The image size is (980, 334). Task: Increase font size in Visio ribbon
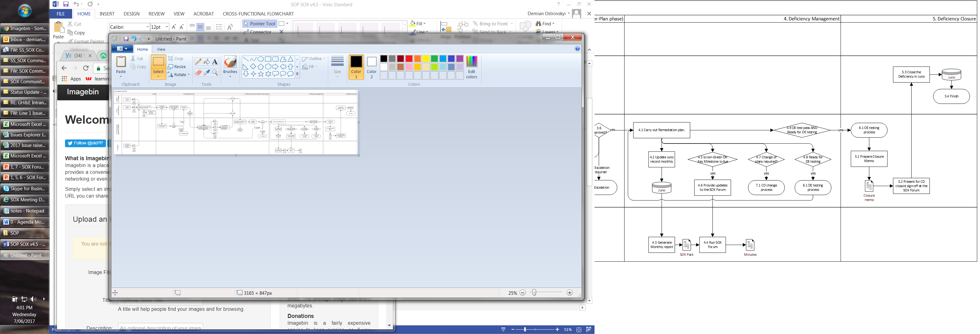(x=174, y=27)
